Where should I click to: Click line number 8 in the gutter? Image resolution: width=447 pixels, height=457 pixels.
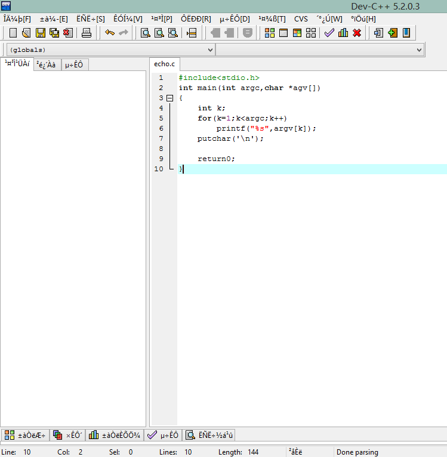coord(161,149)
